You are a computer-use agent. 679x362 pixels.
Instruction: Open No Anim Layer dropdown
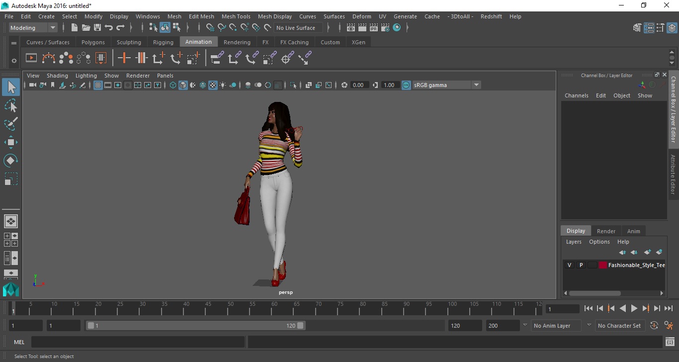pyautogui.click(x=556, y=326)
